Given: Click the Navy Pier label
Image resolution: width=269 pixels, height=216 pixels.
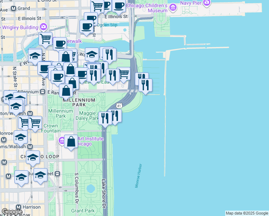Looking at the screenshot, I should 191,3.
